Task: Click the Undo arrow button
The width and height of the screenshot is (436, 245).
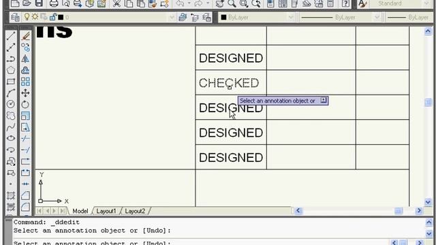Action: pos(181,3)
